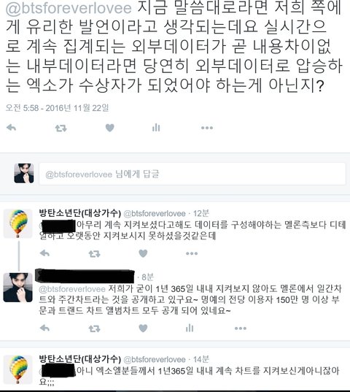Retweet the 8분 tweet about 일간차트
This screenshot has width=350, height=392.
click(x=94, y=328)
